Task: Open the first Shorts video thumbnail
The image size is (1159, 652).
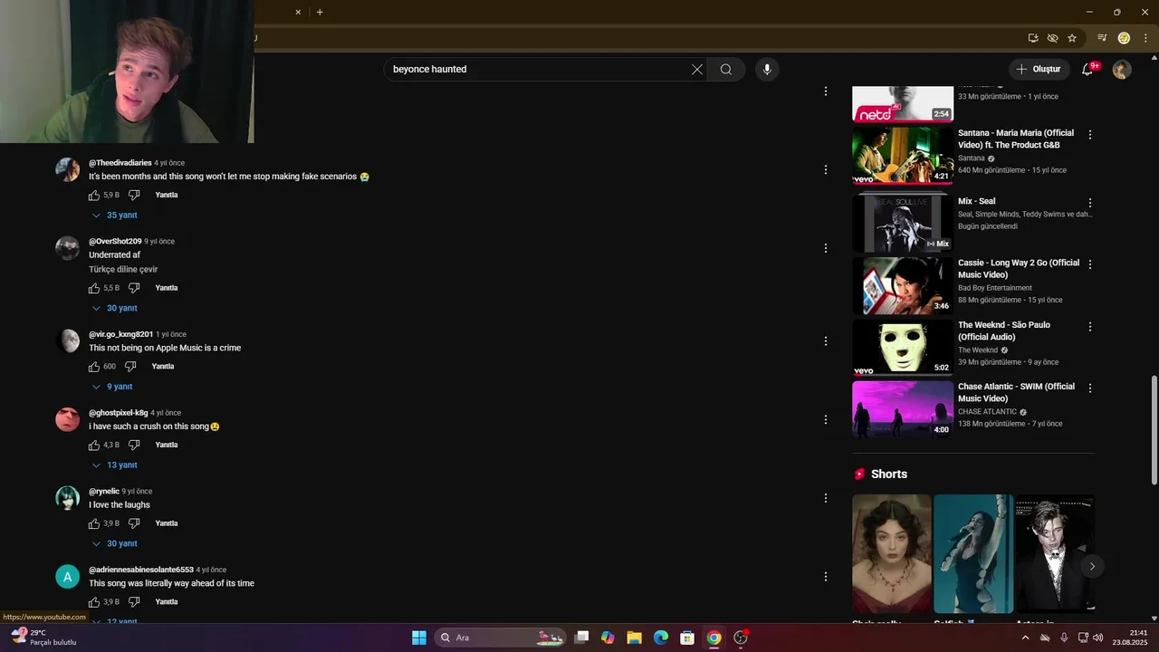Action: click(892, 554)
